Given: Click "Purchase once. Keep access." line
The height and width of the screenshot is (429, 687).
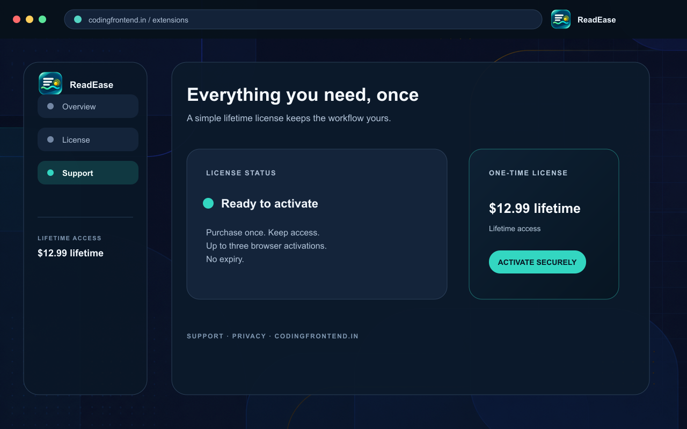Looking at the screenshot, I should [263, 232].
